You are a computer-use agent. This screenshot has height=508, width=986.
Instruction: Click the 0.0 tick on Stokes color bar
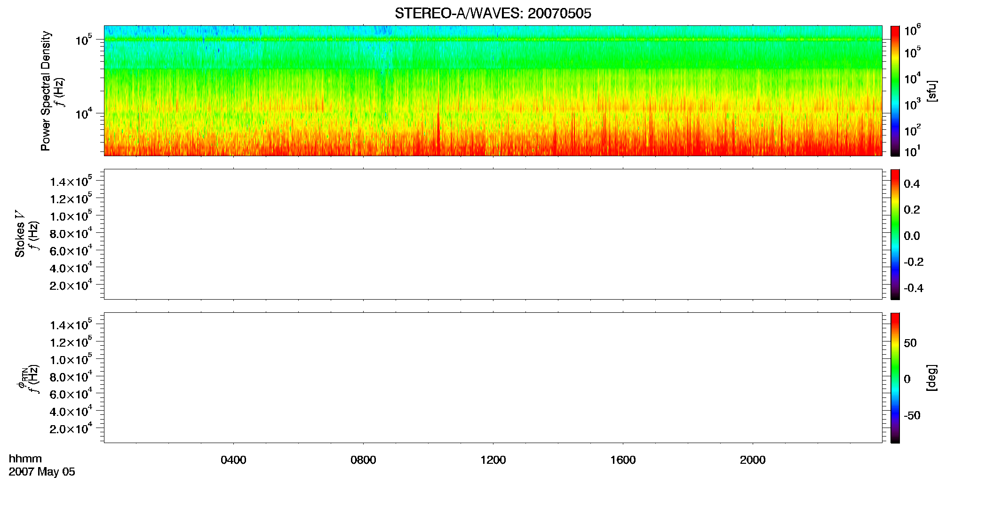tap(912, 236)
